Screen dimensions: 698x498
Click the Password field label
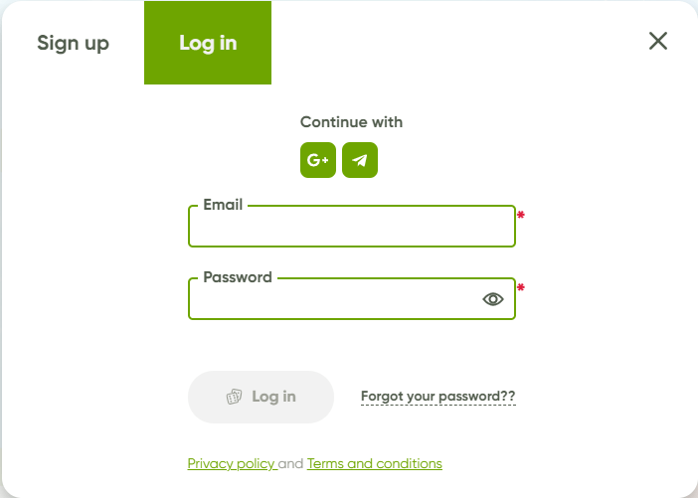238,277
